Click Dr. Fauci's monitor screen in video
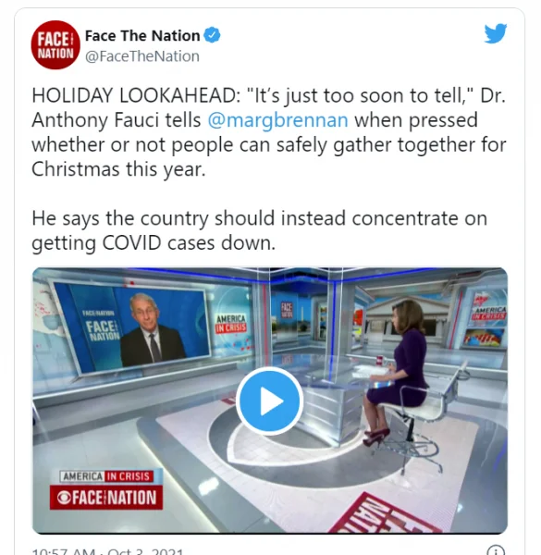Image resolution: width=541 pixels, height=555 pixels. [131, 327]
